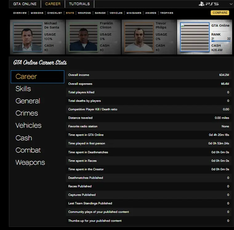Click the GTA Online rank progress bar
The width and height of the screenshot is (234, 230).
click(220, 41)
